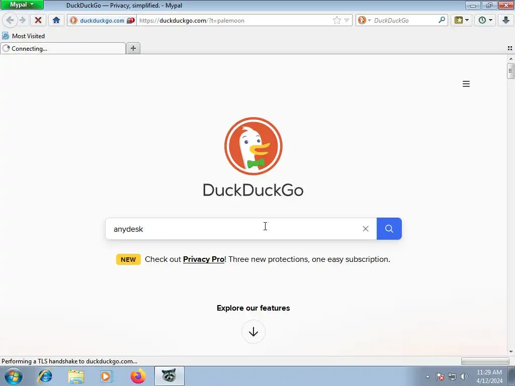Click the magnifier in the toolbar search box
Screen dimensions: 515x386
pos(442,20)
